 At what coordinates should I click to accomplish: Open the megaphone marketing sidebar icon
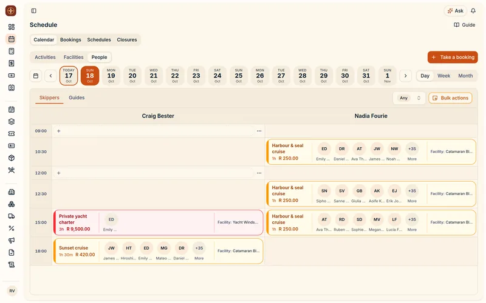12,241
